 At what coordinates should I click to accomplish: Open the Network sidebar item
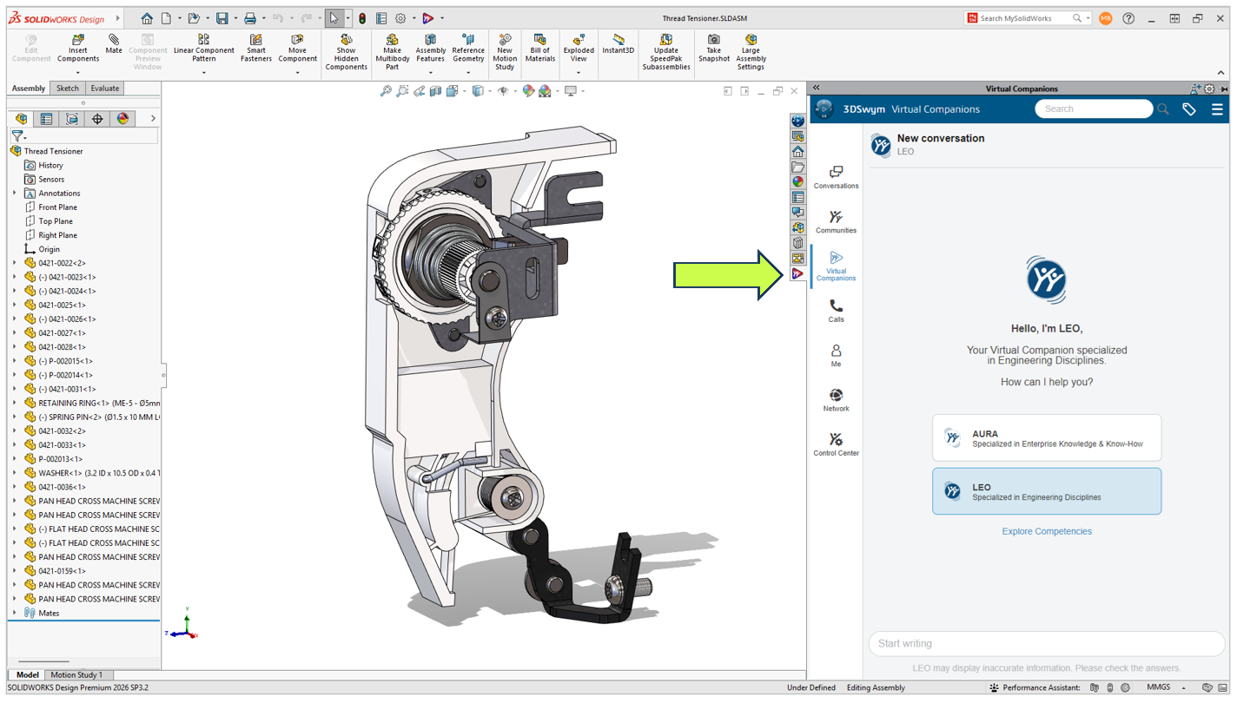click(x=836, y=400)
